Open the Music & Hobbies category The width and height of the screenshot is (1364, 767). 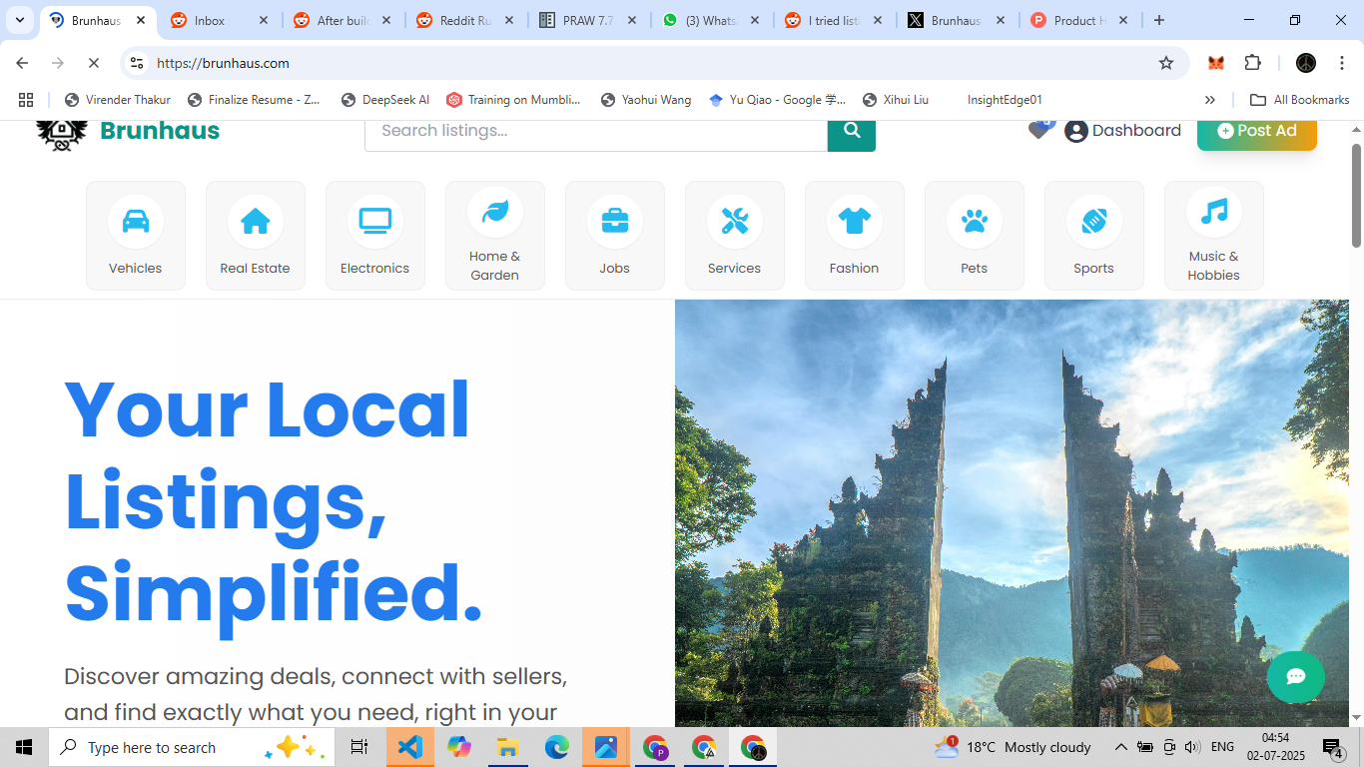1214,236
